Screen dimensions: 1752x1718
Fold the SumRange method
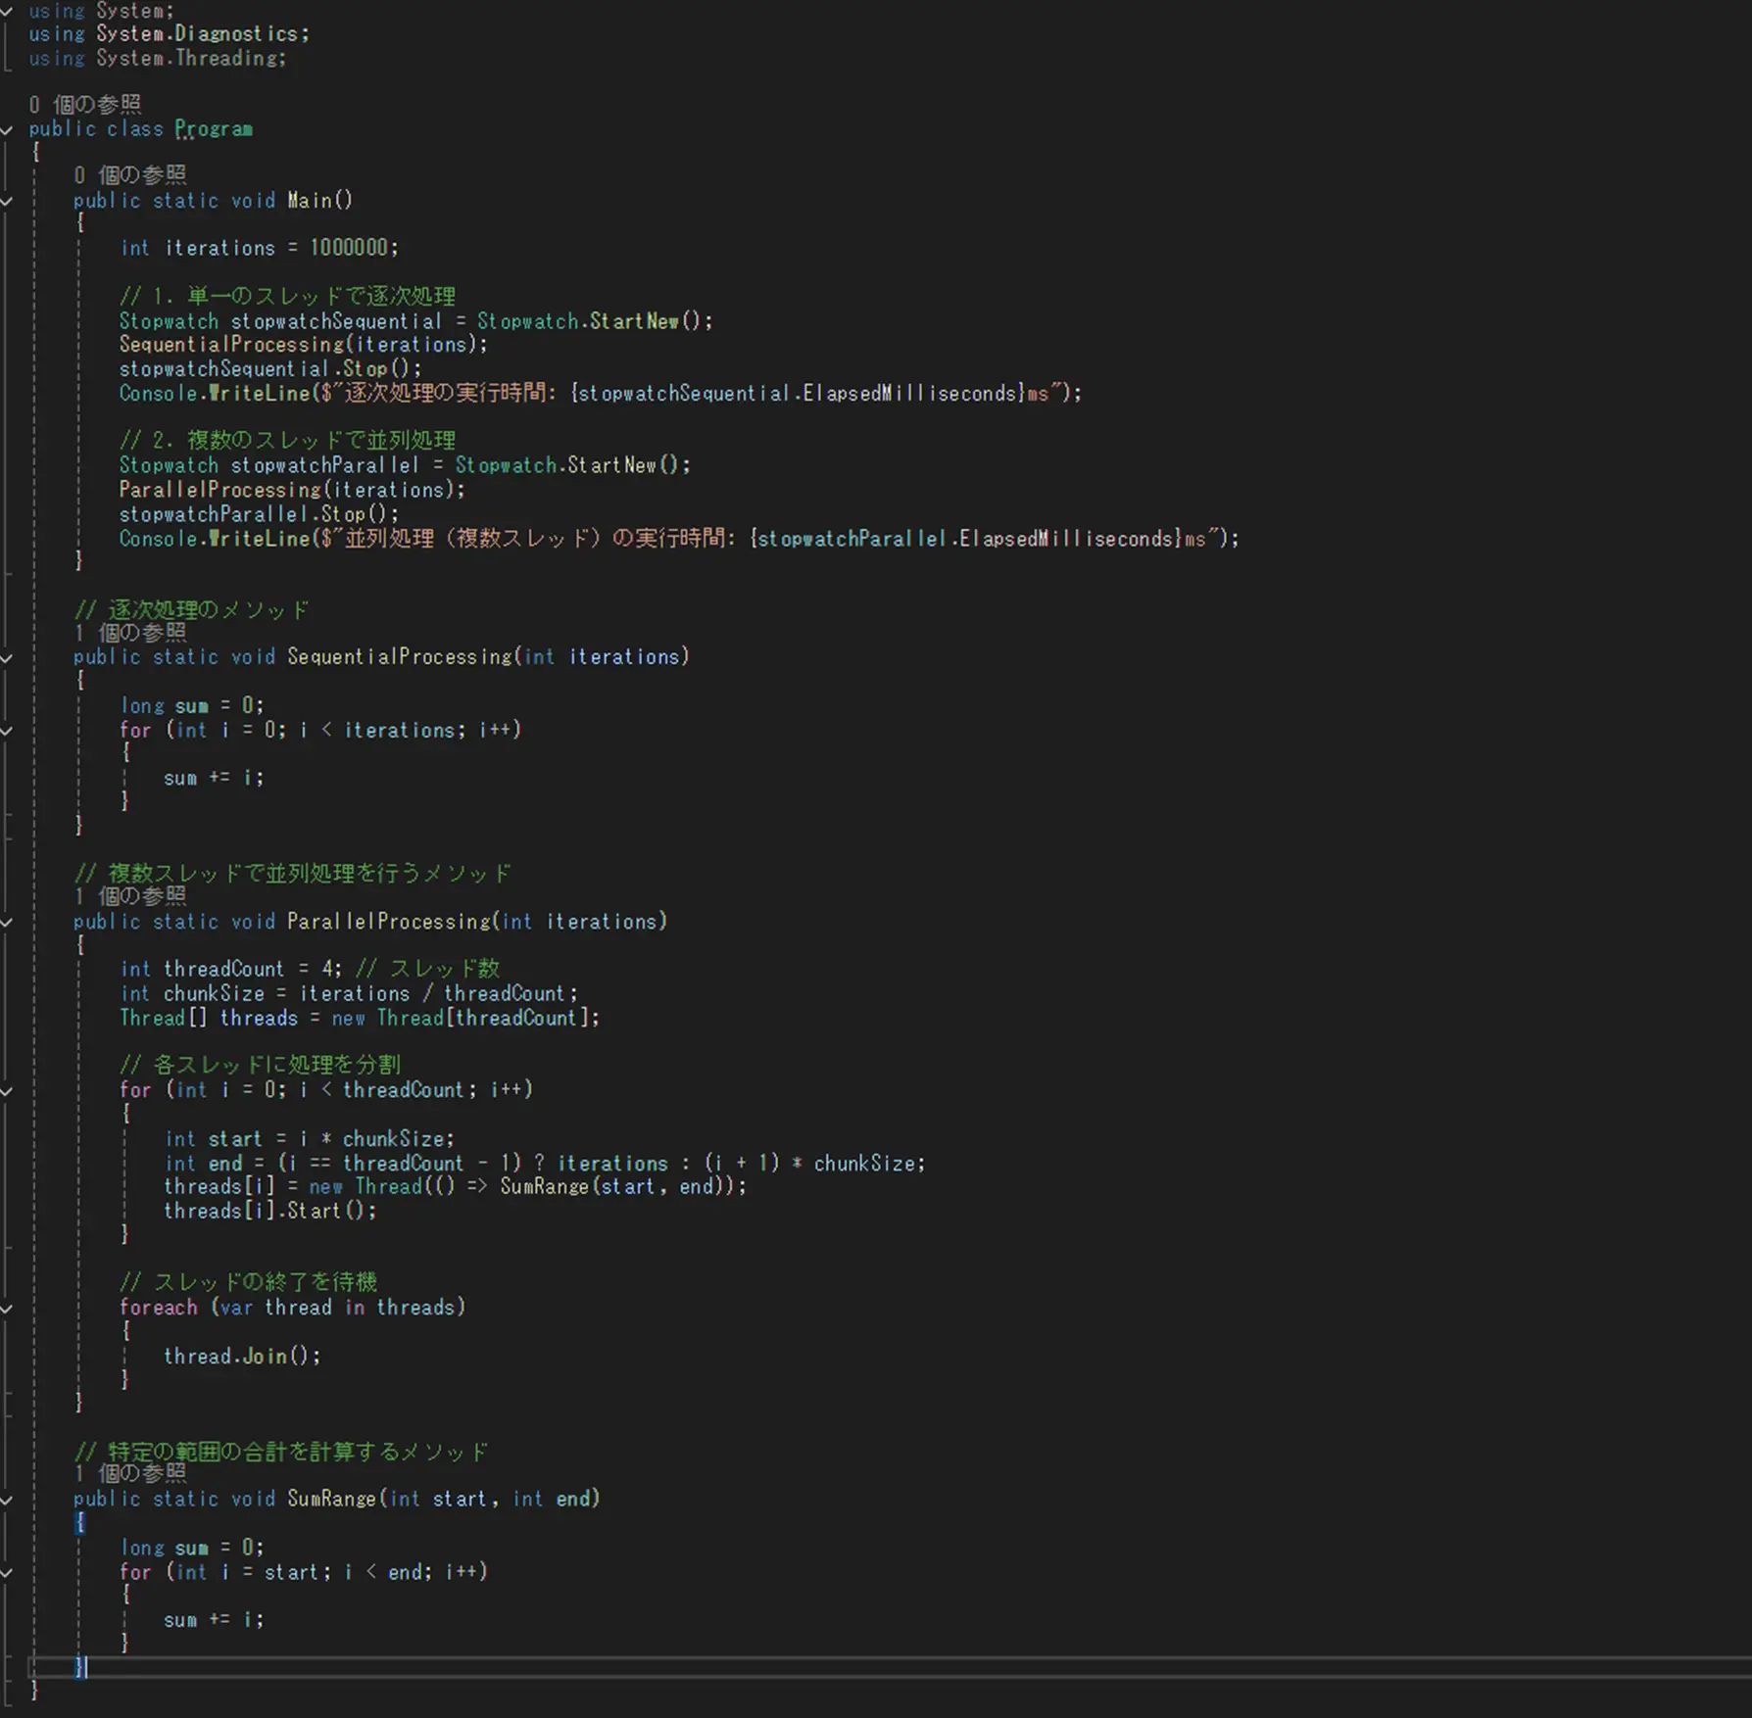(7, 1500)
